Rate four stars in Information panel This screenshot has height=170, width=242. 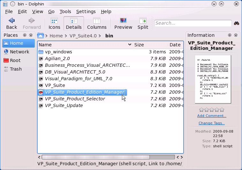point(217,110)
